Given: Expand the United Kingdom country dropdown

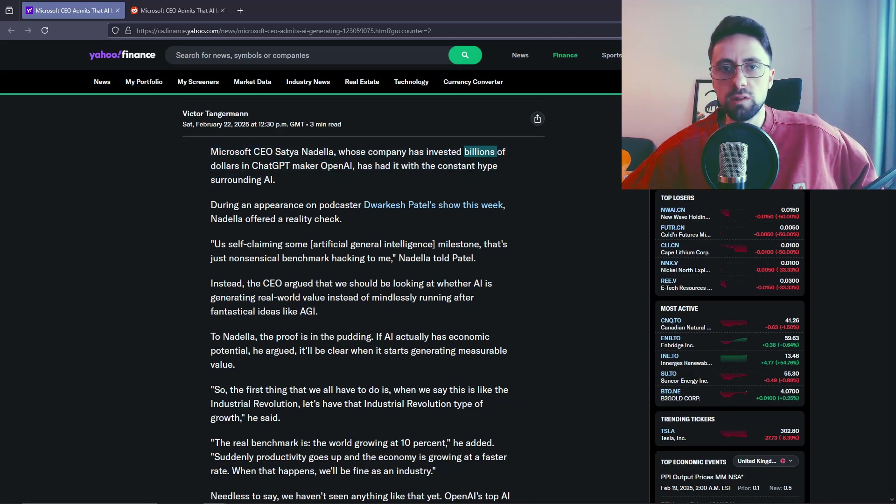Looking at the screenshot, I should pyautogui.click(x=765, y=461).
